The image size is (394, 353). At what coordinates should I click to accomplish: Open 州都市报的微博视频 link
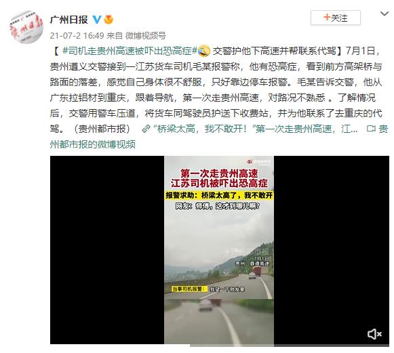pyautogui.click(x=93, y=144)
